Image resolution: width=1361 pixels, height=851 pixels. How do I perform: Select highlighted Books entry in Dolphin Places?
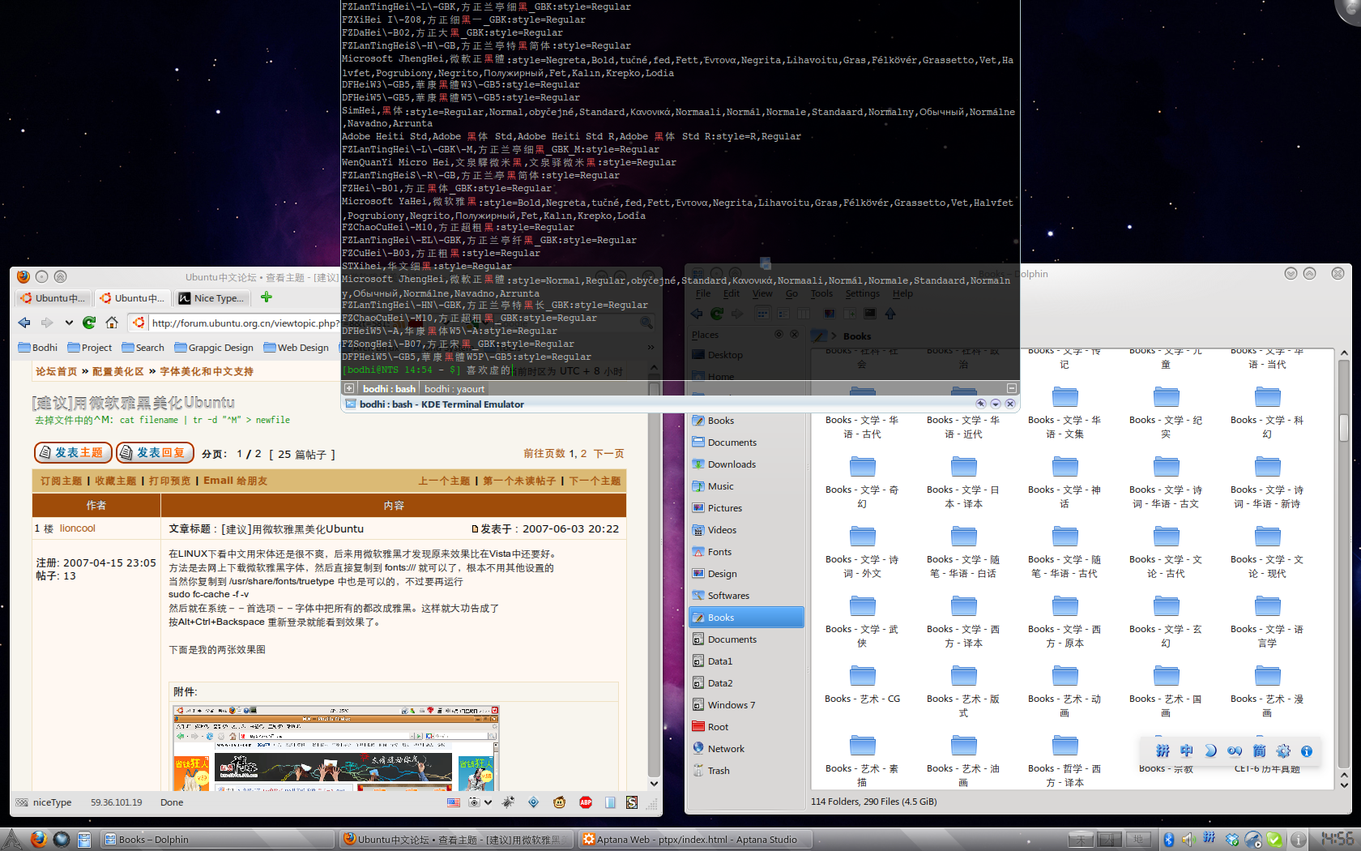(746, 618)
